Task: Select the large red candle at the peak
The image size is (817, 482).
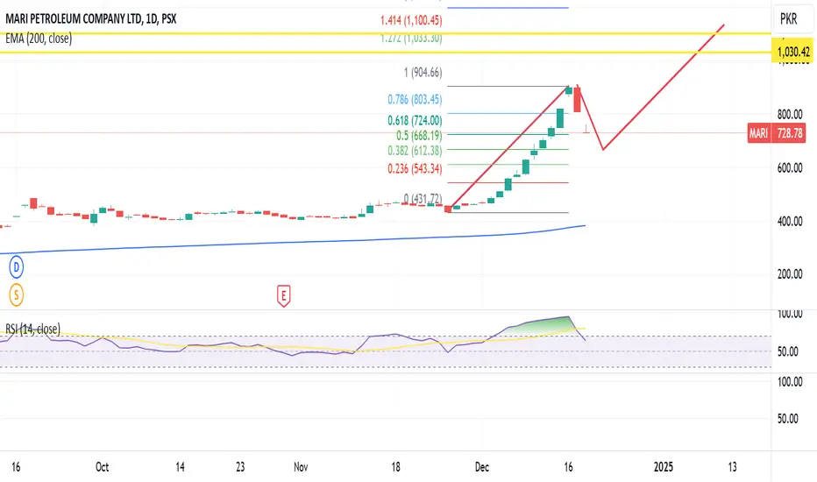Action: (578, 100)
